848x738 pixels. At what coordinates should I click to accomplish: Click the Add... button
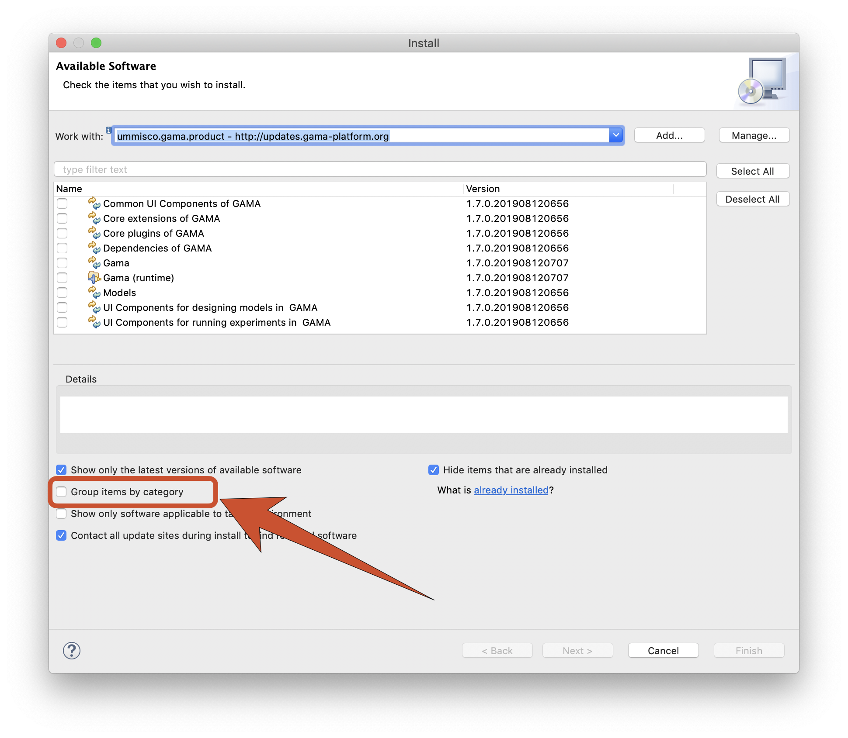coord(669,135)
